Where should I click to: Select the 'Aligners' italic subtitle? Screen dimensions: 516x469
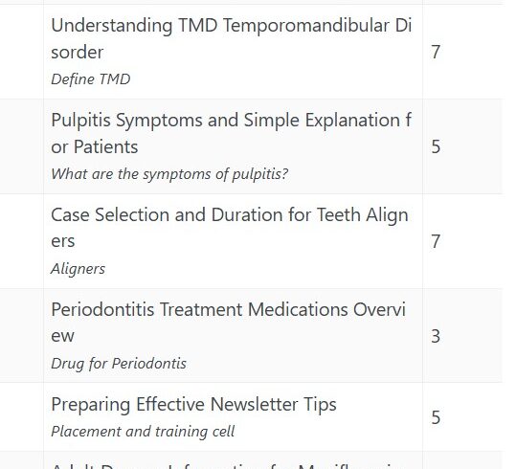pyautogui.click(x=78, y=269)
